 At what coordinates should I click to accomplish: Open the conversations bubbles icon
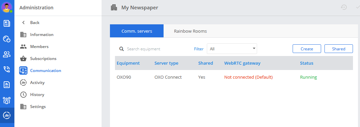point(7,39)
